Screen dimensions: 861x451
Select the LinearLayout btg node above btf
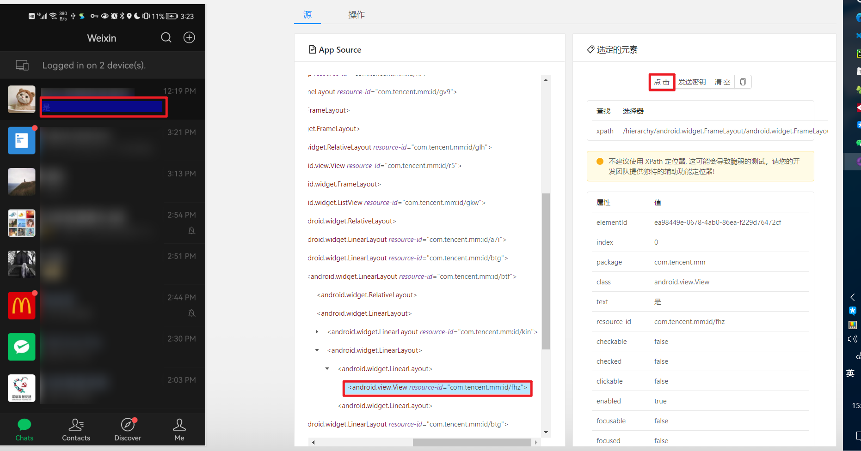click(408, 258)
